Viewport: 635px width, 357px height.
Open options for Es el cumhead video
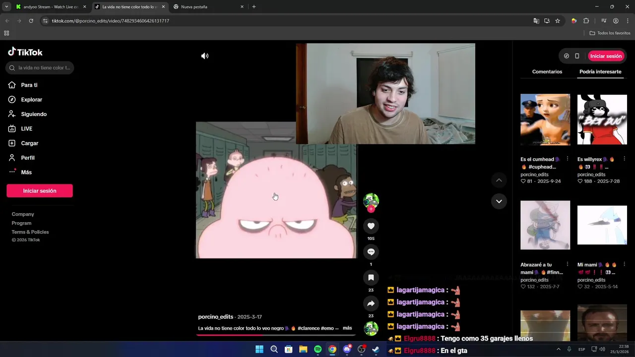pyautogui.click(x=568, y=159)
